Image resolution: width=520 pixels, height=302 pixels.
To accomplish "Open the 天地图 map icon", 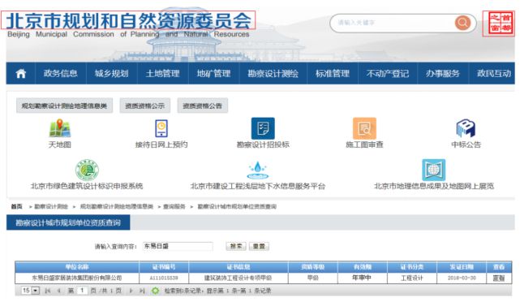I will (x=60, y=128).
